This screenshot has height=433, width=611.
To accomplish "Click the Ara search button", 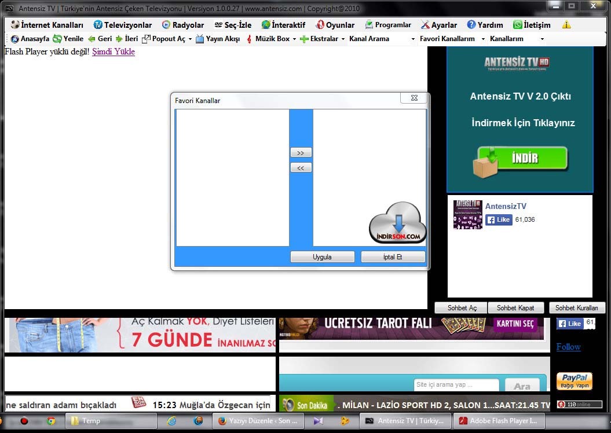I will 522,386.
